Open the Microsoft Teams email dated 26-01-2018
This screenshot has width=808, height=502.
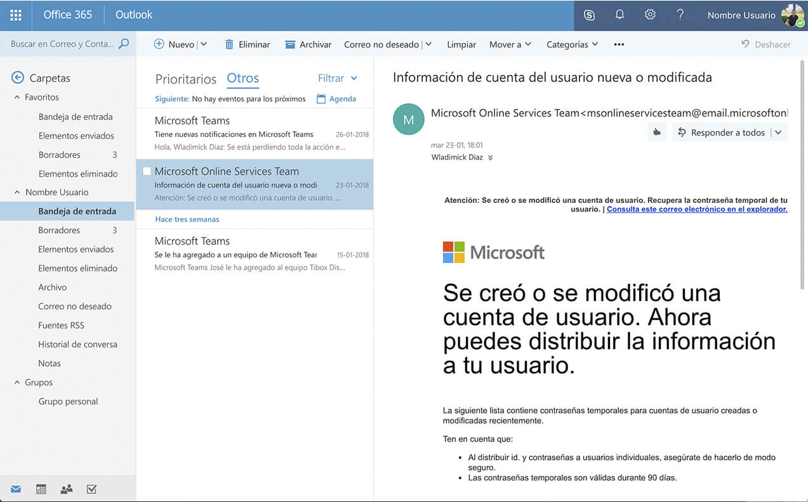pyautogui.click(x=255, y=133)
